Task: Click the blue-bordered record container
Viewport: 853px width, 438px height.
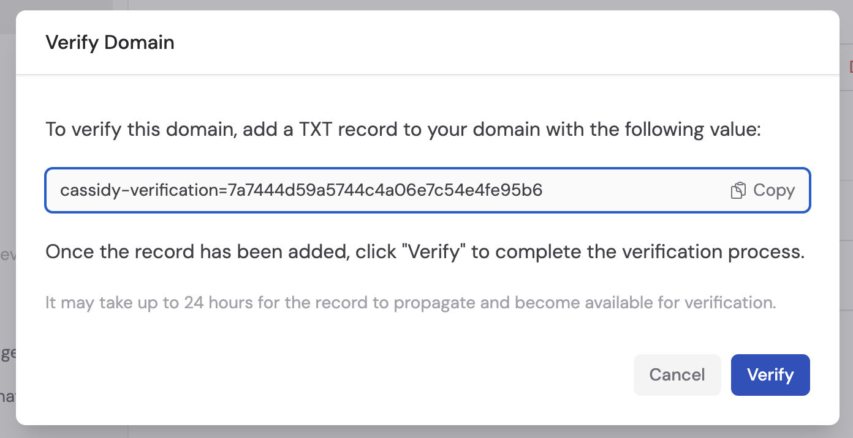Action: coord(427,190)
